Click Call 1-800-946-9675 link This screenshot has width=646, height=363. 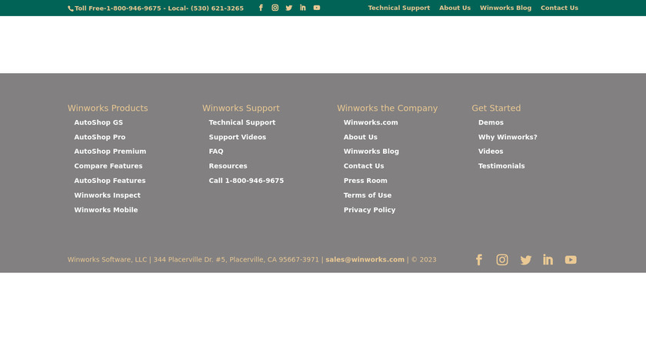pyautogui.click(x=246, y=181)
